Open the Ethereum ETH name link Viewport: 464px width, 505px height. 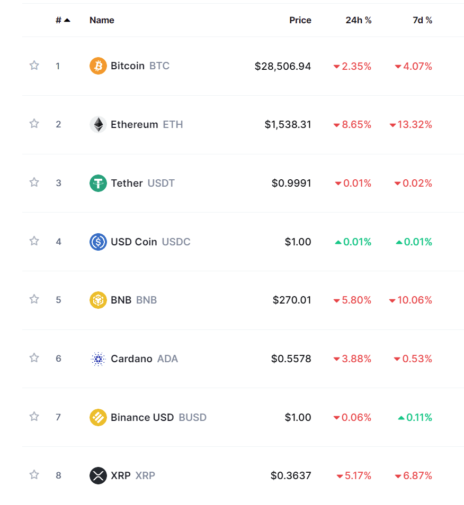click(x=147, y=124)
